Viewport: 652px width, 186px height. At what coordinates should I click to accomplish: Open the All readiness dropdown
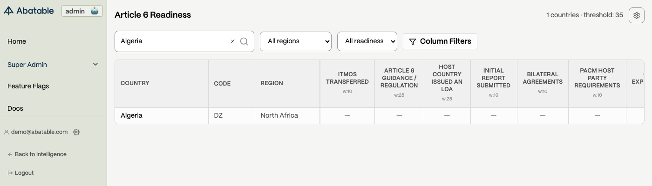coord(367,41)
